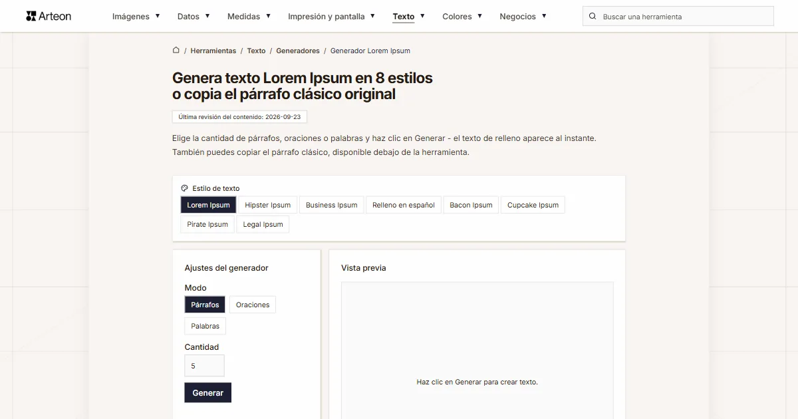Set mode to Párrafos
This screenshot has width=798, height=419.
pos(205,305)
